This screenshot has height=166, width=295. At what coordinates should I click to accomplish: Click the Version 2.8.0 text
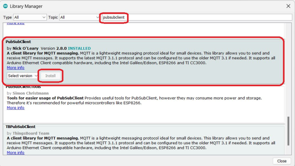coord(54,49)
